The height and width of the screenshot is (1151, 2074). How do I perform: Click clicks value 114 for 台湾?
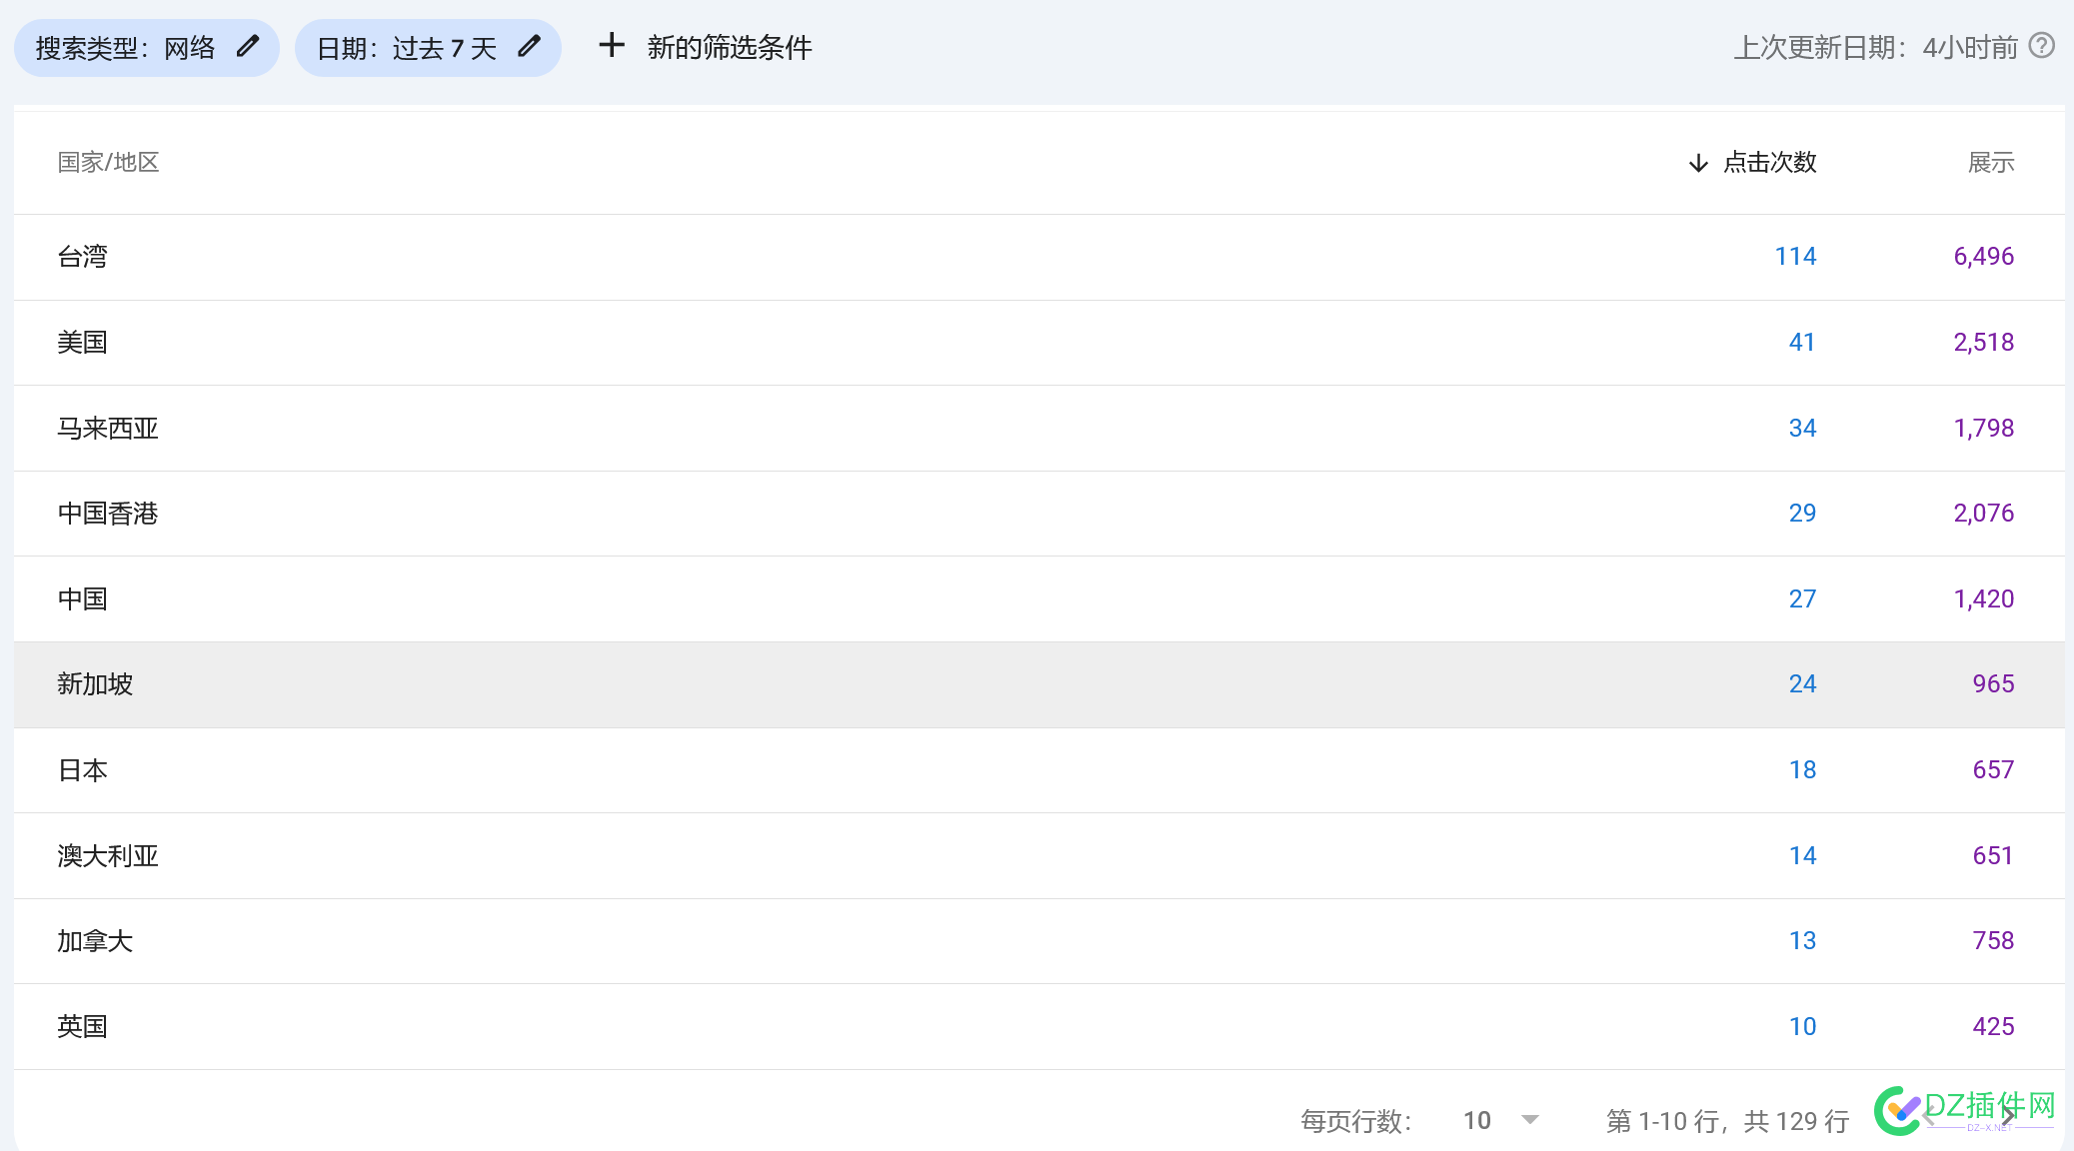[x=1795, y=257]
